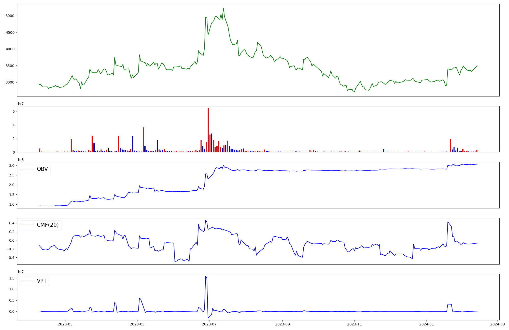Click the 2023-05 x-axis label

click(x=137, y=324)
